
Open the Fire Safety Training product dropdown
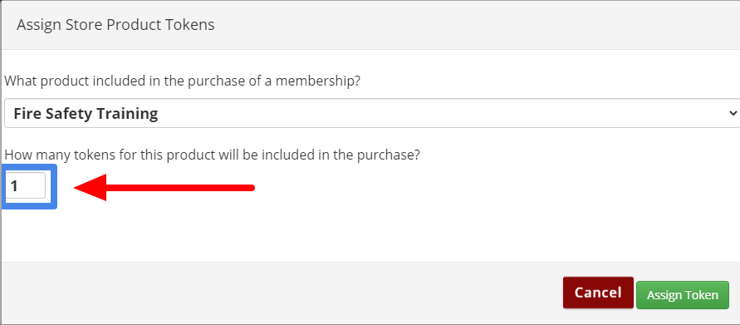coord(372,113)
